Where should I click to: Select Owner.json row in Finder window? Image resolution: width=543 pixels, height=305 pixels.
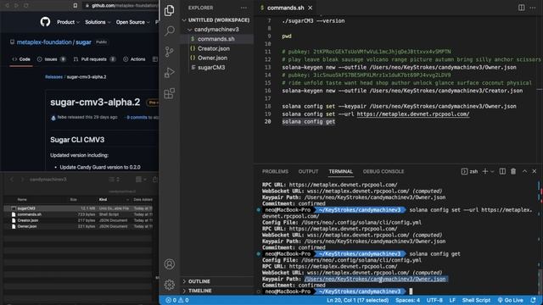click(79, 226)
